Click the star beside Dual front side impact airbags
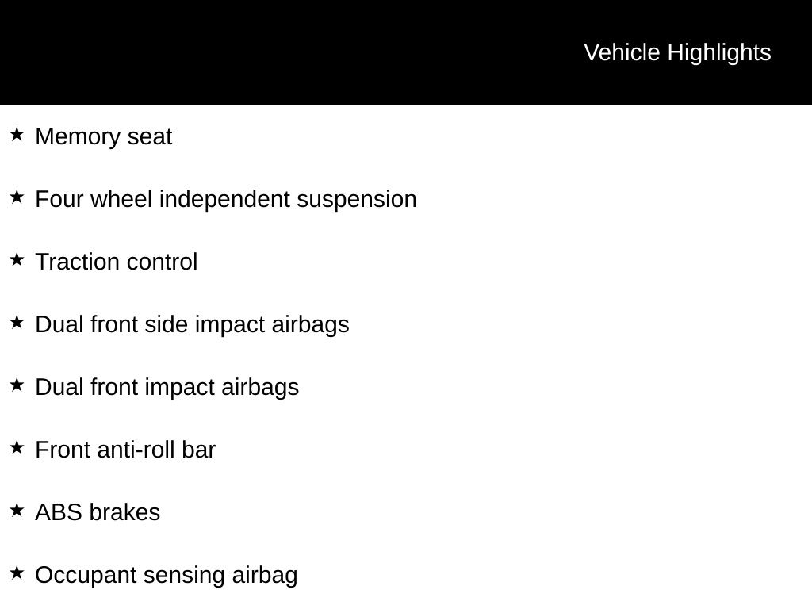This screenshot has height=609, width=812. pyautogui.click(x=17, y=322)
